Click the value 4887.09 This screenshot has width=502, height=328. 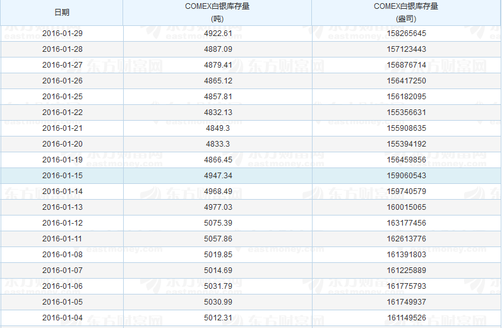tap(218, 49)
